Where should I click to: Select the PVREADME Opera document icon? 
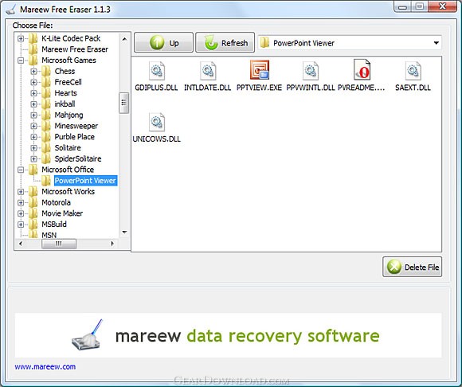click(362, 69)
